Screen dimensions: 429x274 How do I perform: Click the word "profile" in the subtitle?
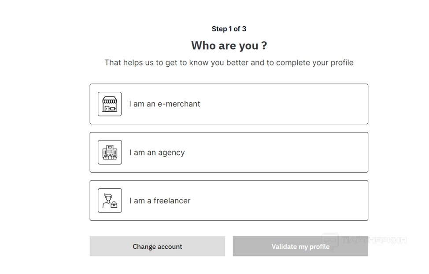342,63
